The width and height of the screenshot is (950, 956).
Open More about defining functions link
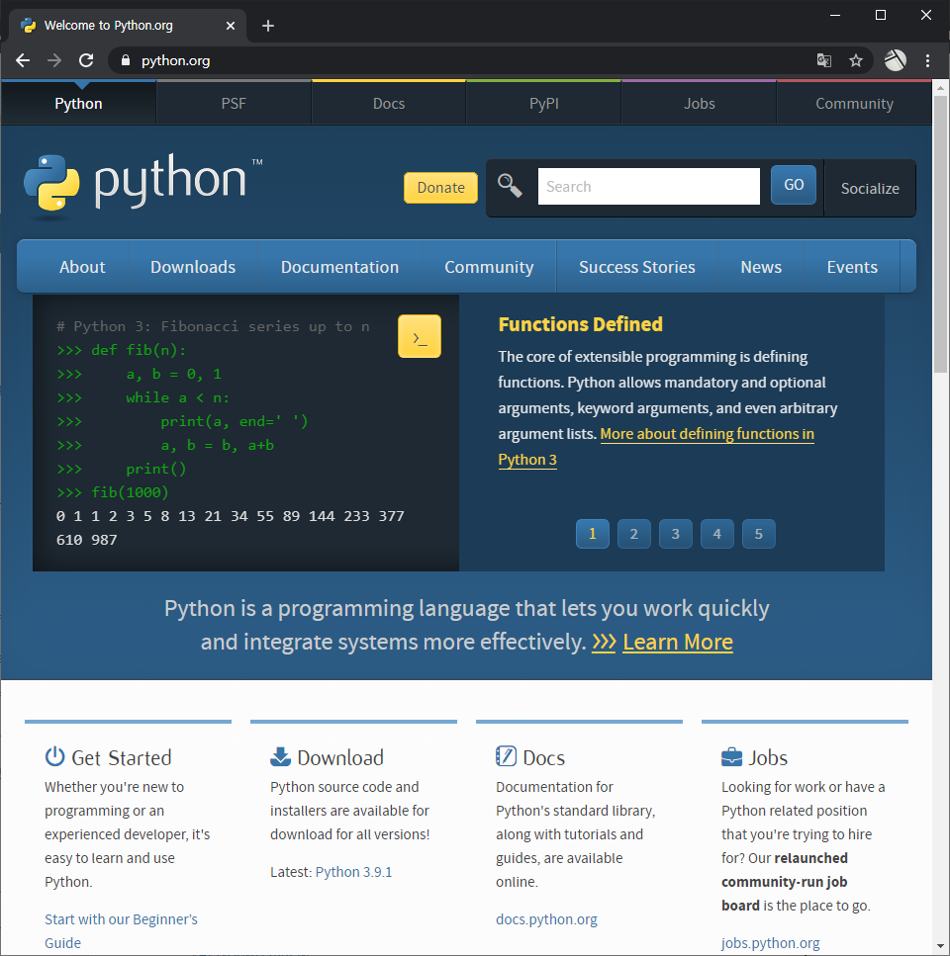(708, 434)
